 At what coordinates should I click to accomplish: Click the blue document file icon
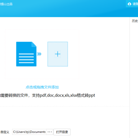(26, 54)
